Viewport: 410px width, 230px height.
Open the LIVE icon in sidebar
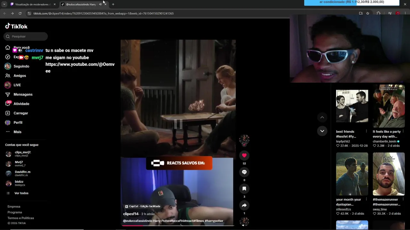tap(8, 85)
